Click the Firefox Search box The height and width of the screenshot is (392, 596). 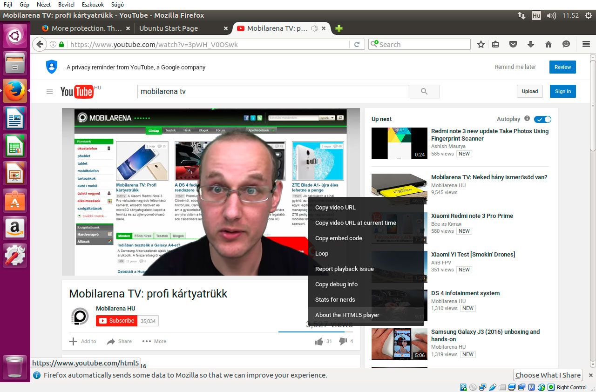coord(420,44)
